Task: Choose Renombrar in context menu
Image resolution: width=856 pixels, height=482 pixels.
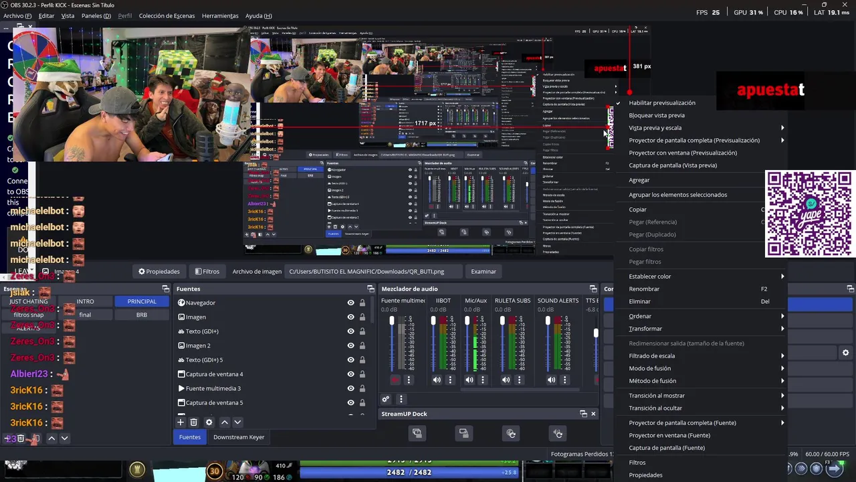Action: (701, 289)
